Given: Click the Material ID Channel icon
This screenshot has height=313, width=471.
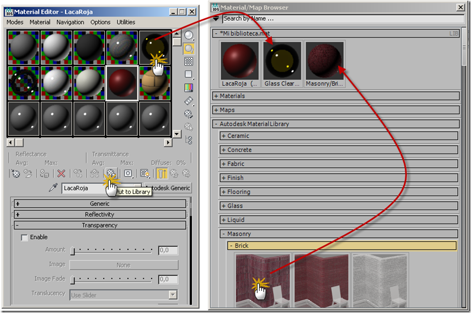Looking at the screenshot, I should pyautogui.click(x=129, y=173).
